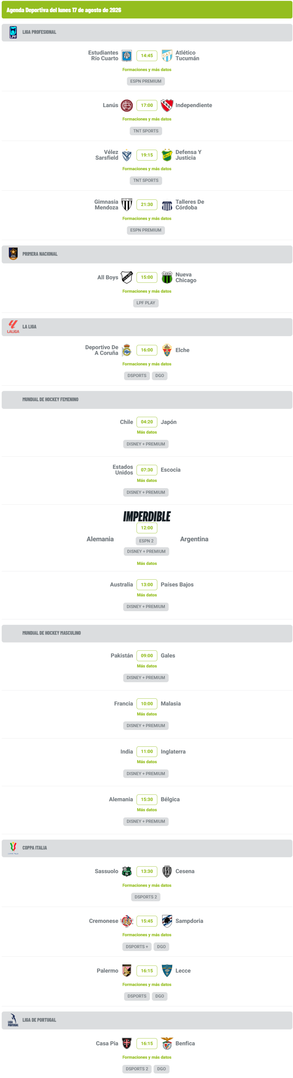Click the LaLiga logo in header
This screenshot has height=1078, width=293.
tap(13, 327)
